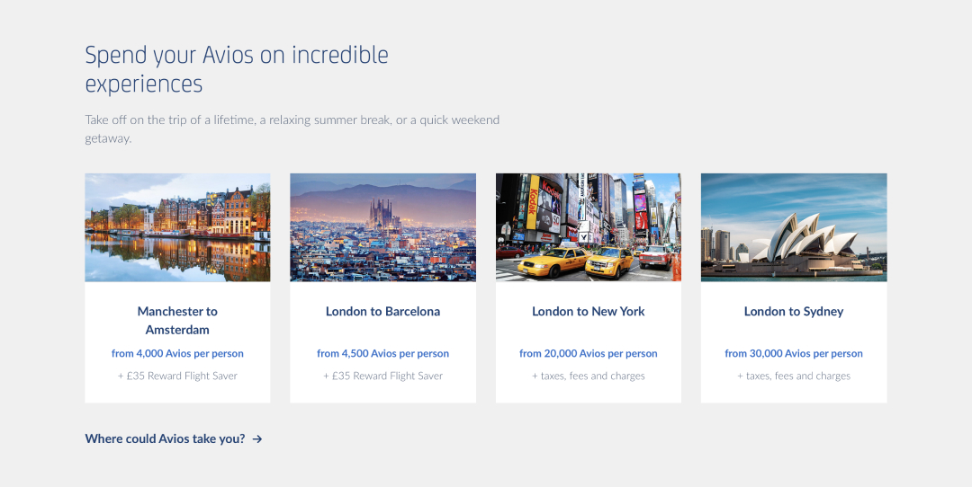Open the 'London to Barcelona' route title
Screen dimensions: 972x487
382,312
